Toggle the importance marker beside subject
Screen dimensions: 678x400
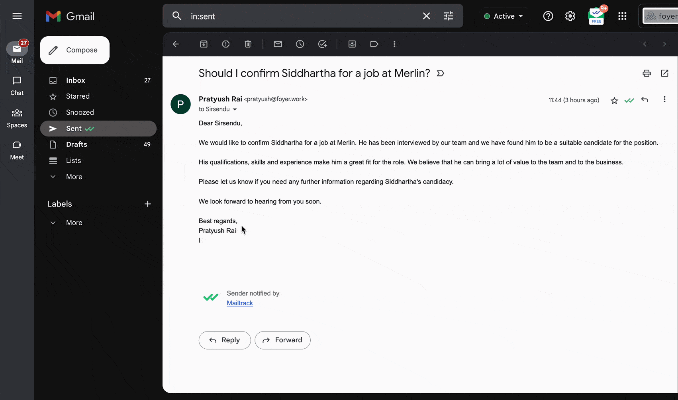tap(440, 73)
